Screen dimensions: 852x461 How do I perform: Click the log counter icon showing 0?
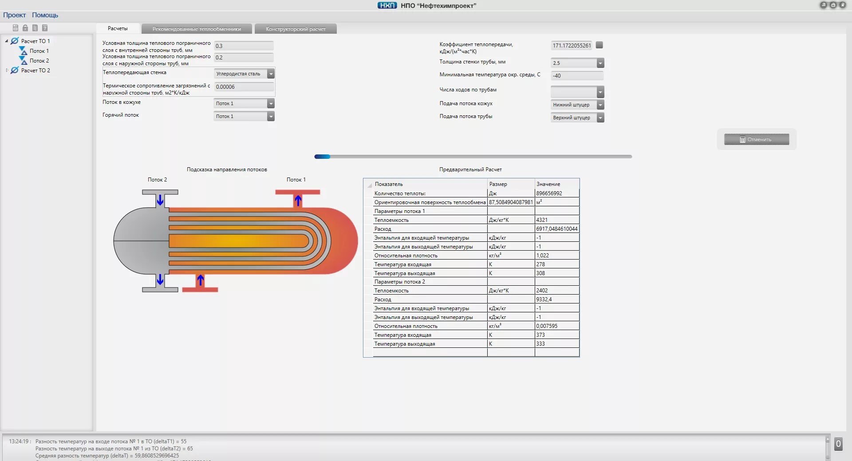point(838,444)
